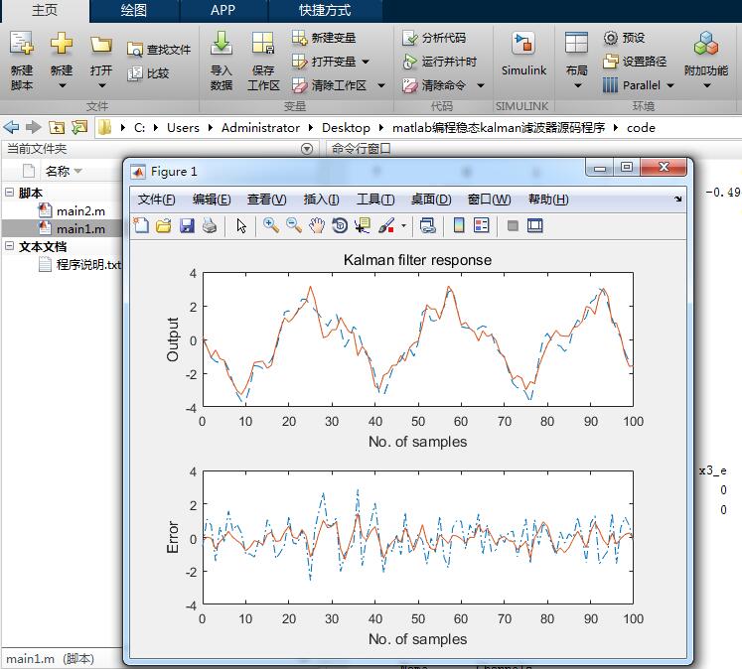Viewport: 742px width, 669px height.
Task: Open Desktop (桌面) menu in Figure 1
Action: (x=431, y=200)
